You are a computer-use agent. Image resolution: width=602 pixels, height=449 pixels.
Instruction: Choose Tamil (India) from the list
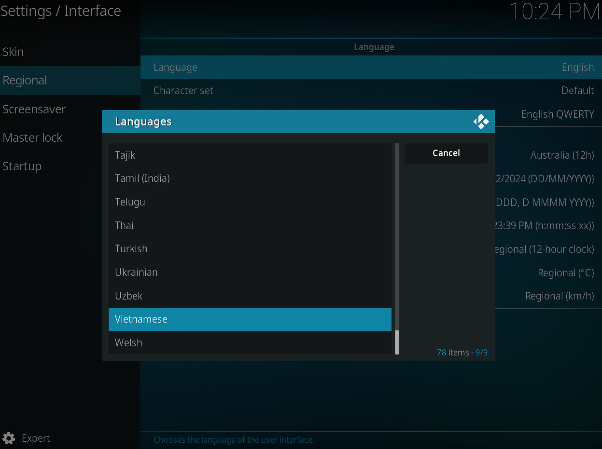[x=250, y=178]
